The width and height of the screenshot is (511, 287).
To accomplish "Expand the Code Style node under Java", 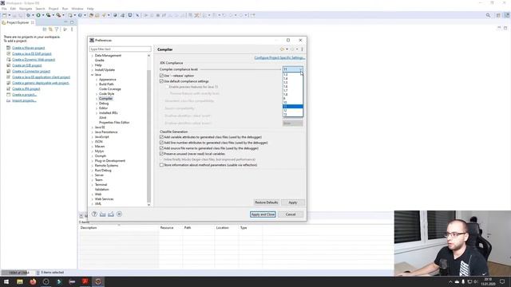I will pos(97,94).
